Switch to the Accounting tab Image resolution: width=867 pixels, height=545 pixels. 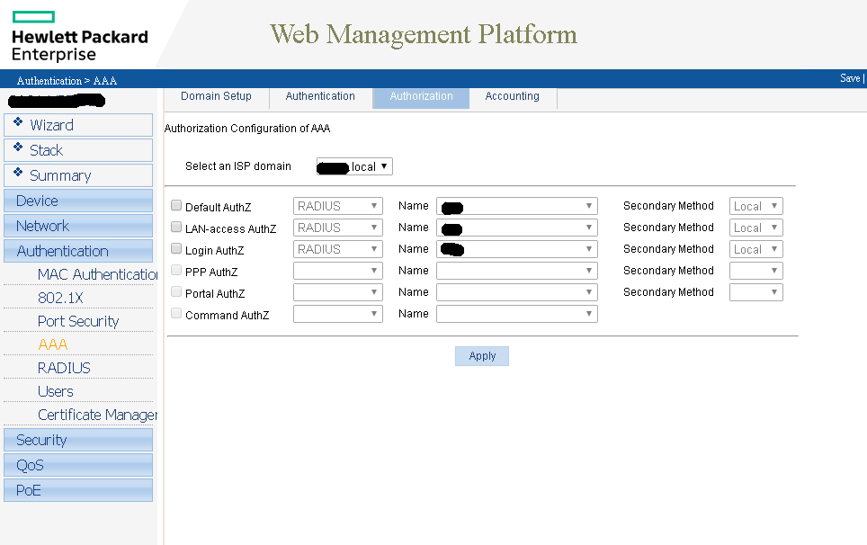click(x=512, y=96)
